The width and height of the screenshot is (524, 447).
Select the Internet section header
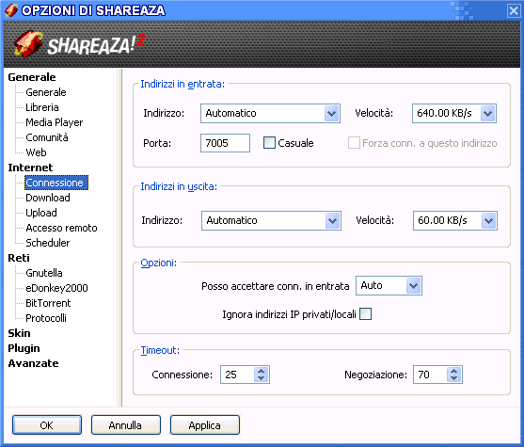click(30, 168)
